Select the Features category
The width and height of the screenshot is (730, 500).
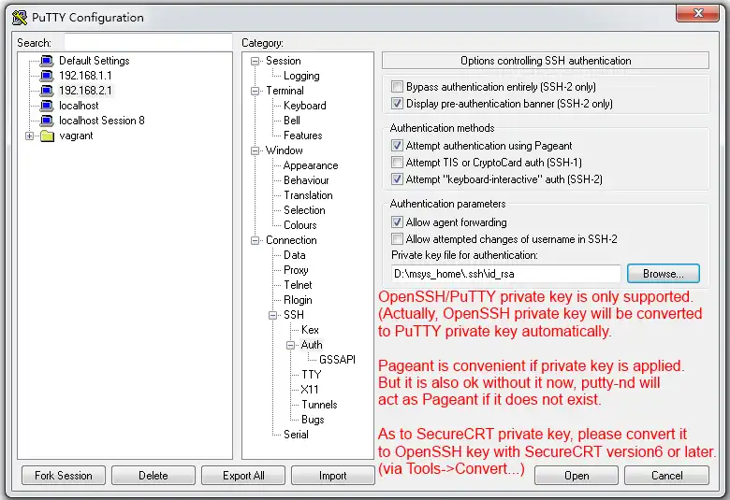pyautogui.click(x=303, y=136)
